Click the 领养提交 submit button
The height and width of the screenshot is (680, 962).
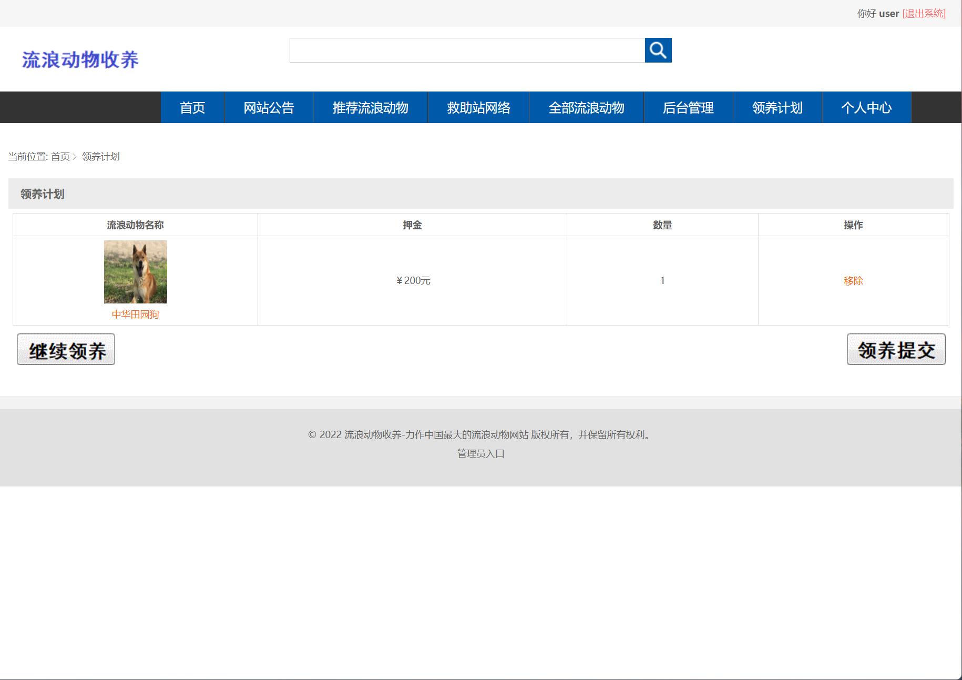click(896, 349)
